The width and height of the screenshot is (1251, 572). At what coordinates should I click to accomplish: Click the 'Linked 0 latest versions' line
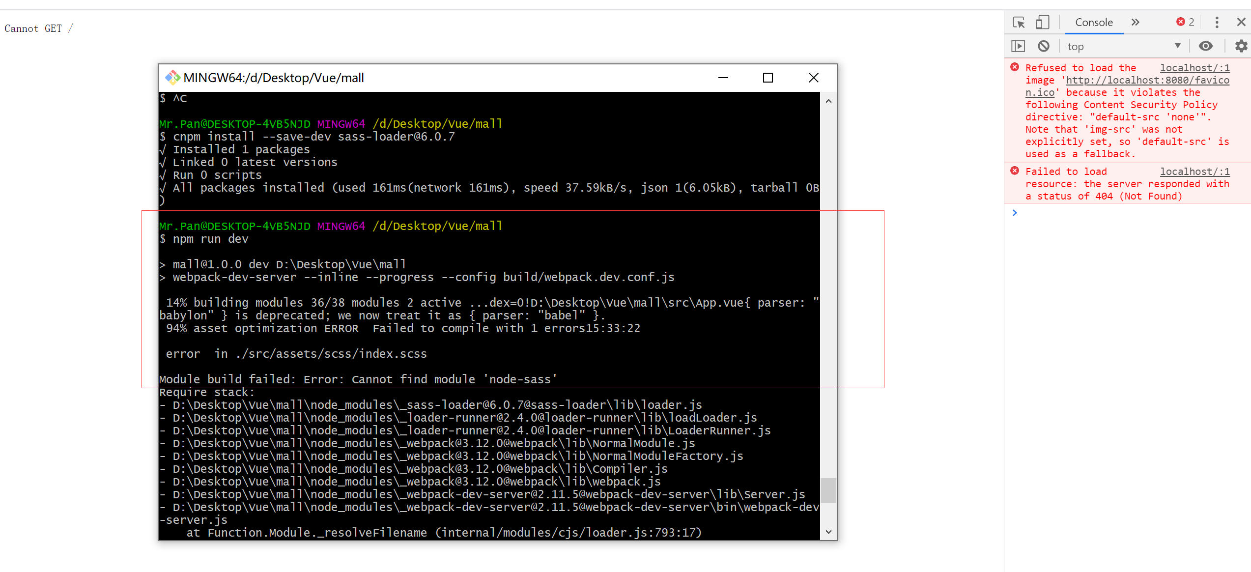click(x=249, y=162)
